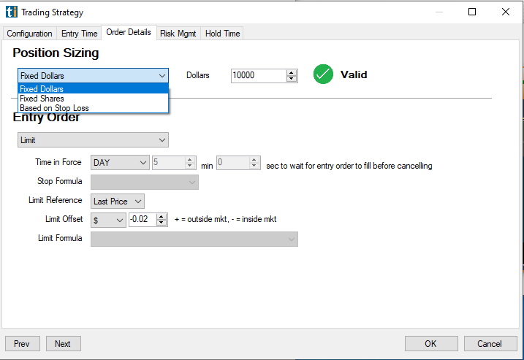Click the Dollars amount input field

coord(258,75)
